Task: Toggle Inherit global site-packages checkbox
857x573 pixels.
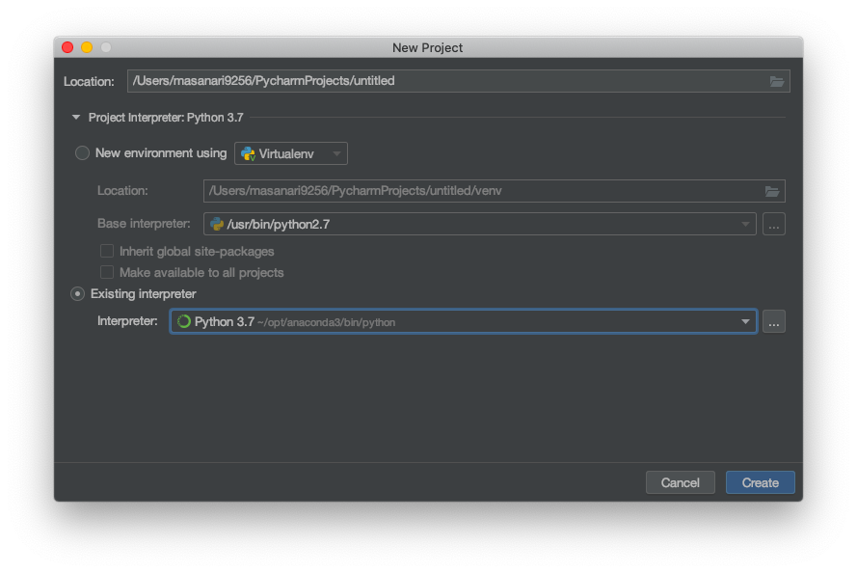Action: click(x=107, y=251)
